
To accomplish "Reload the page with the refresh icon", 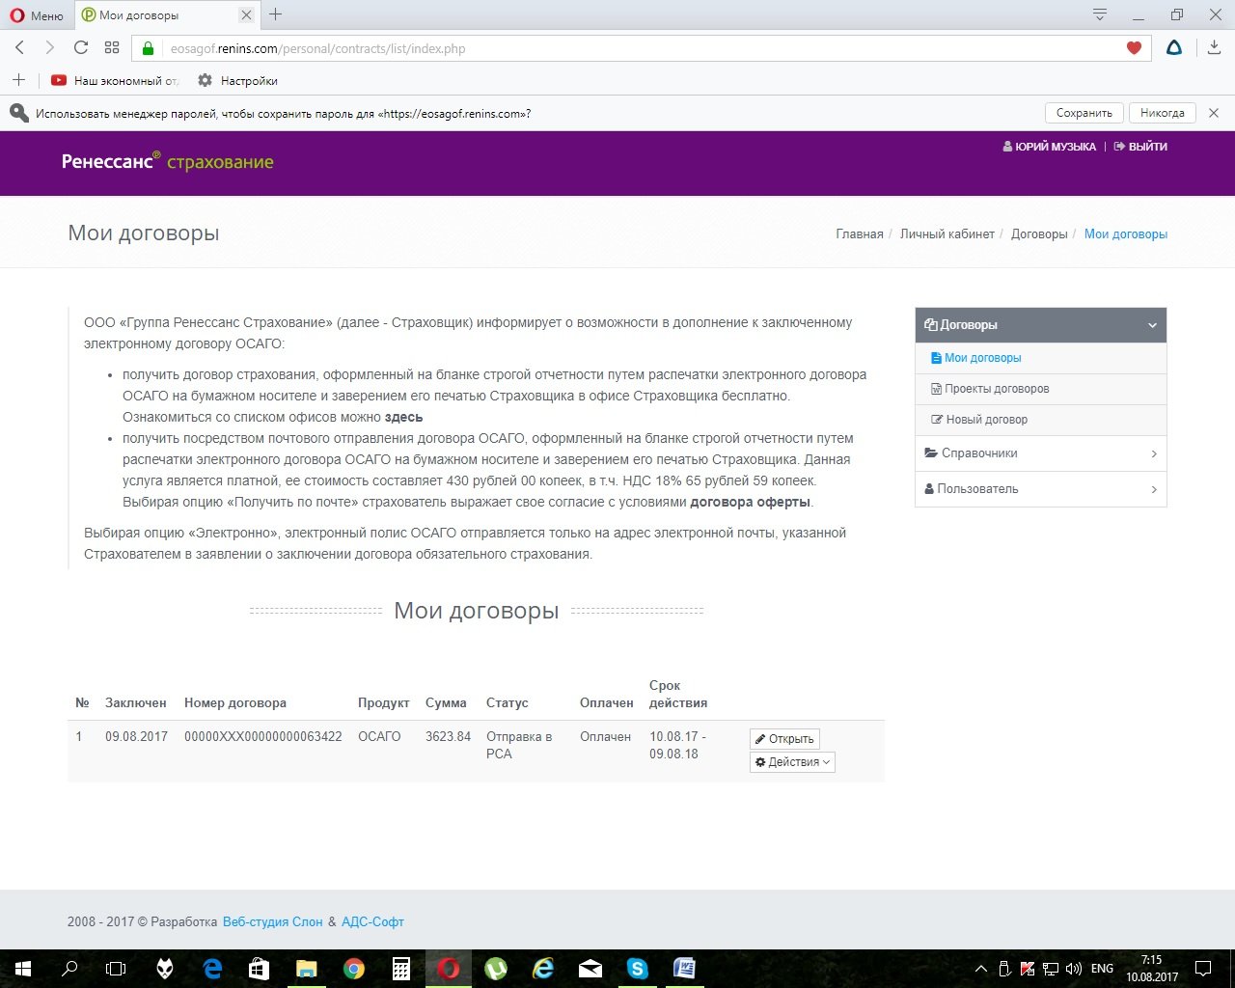I will (81, 47).
